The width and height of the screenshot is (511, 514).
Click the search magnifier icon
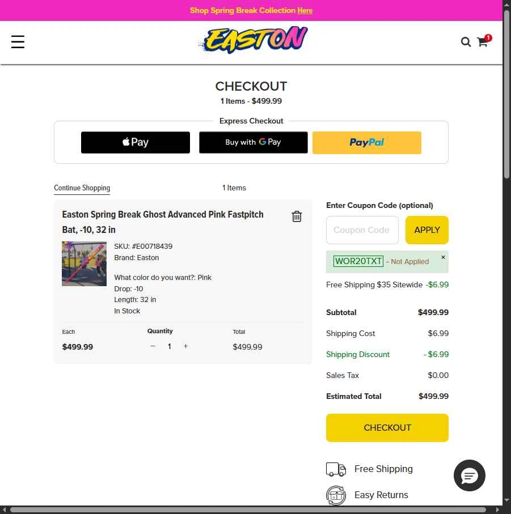[x=466, y=42]
